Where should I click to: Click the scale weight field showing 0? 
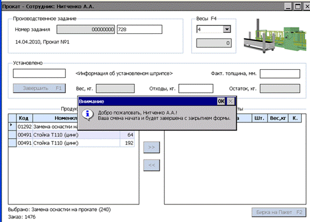(x=214, y=43)
